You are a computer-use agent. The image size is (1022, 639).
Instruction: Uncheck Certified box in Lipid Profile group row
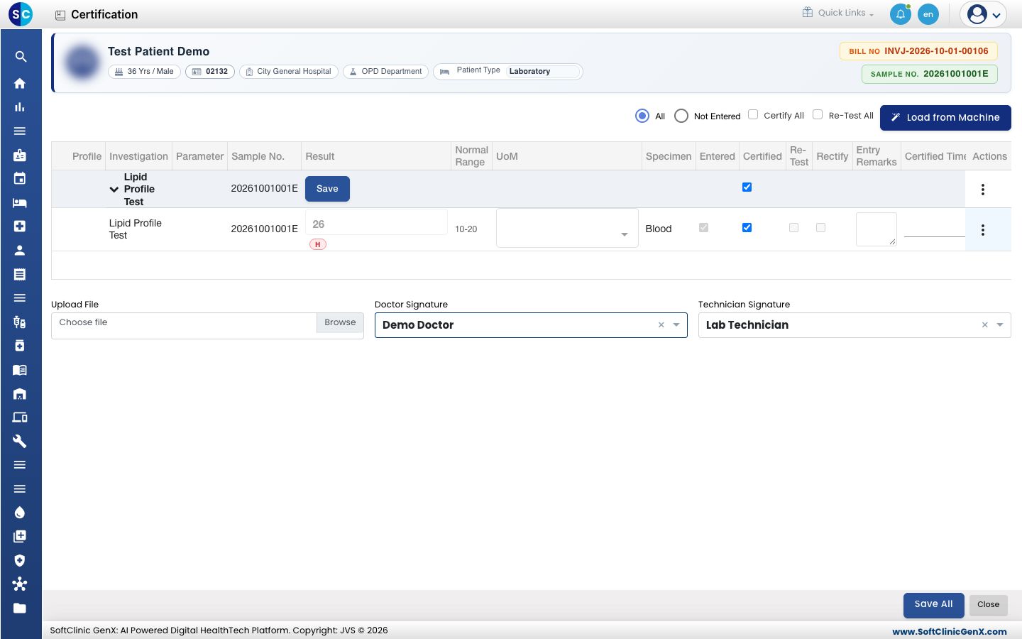click(747, 187)
